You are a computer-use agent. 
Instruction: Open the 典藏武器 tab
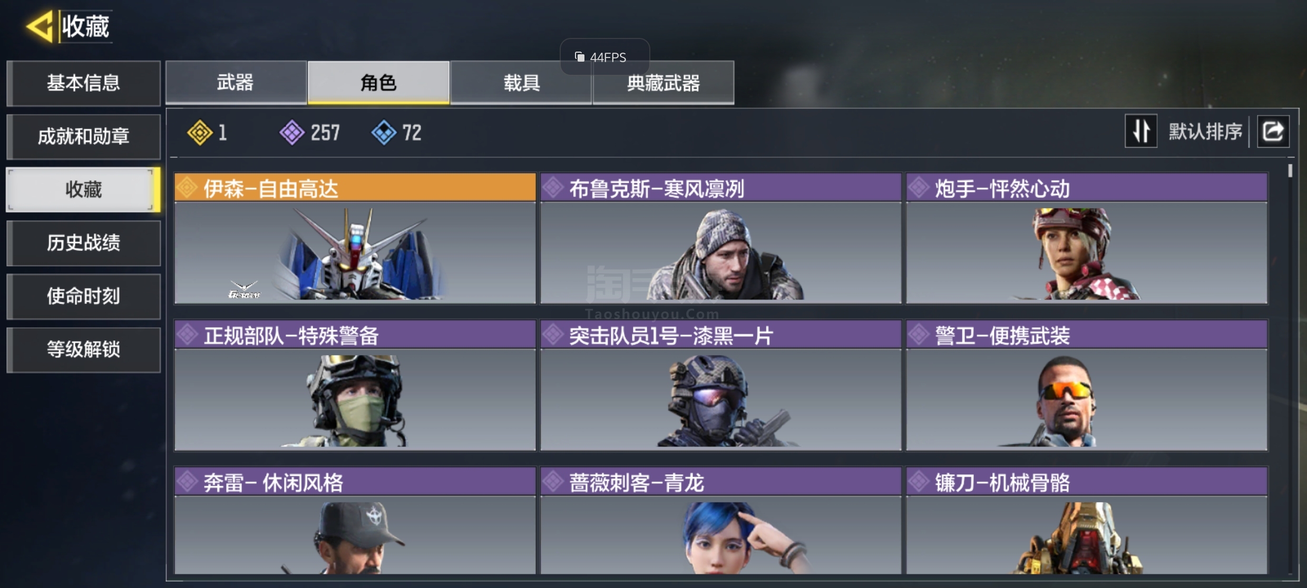[x=664, y=83]
